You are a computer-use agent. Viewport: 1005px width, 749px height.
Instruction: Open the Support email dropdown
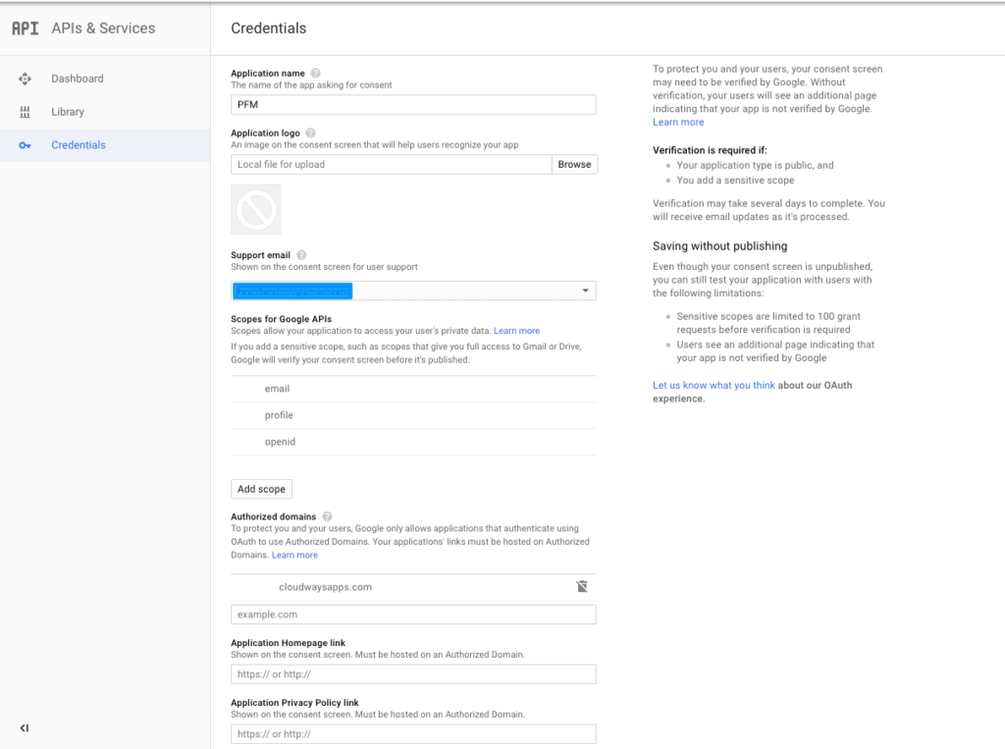(413, 291)
